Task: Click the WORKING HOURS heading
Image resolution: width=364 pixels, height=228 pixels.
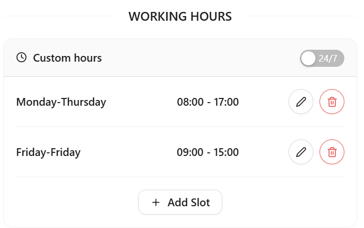Action: (180, 17)
